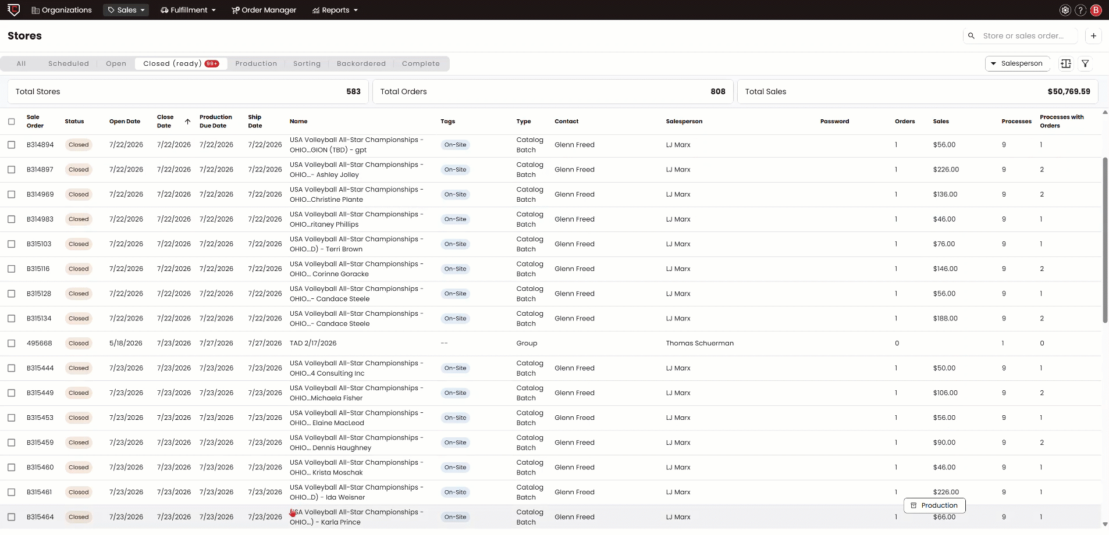Click the $136.00 sales value
The height and width of the screenshot is (535, 1109).
(x=945, y=194)
